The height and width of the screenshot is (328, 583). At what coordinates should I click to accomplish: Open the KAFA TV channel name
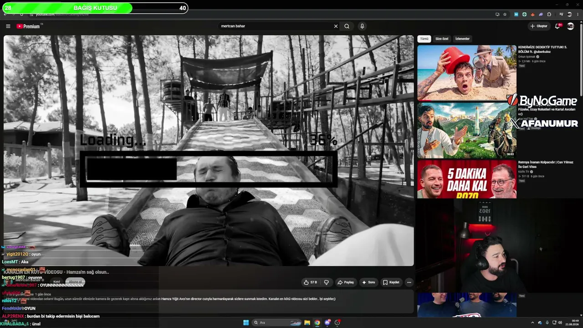[523, 172]
